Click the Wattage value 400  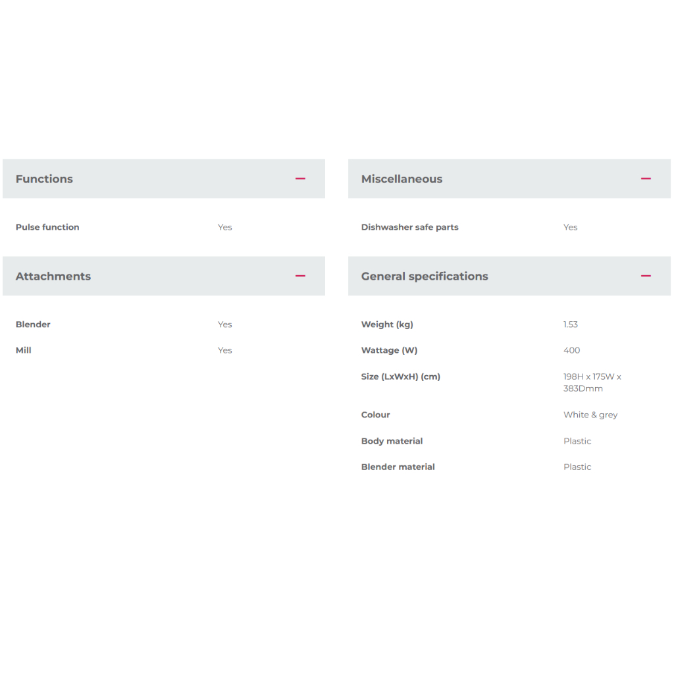point(571,350)
